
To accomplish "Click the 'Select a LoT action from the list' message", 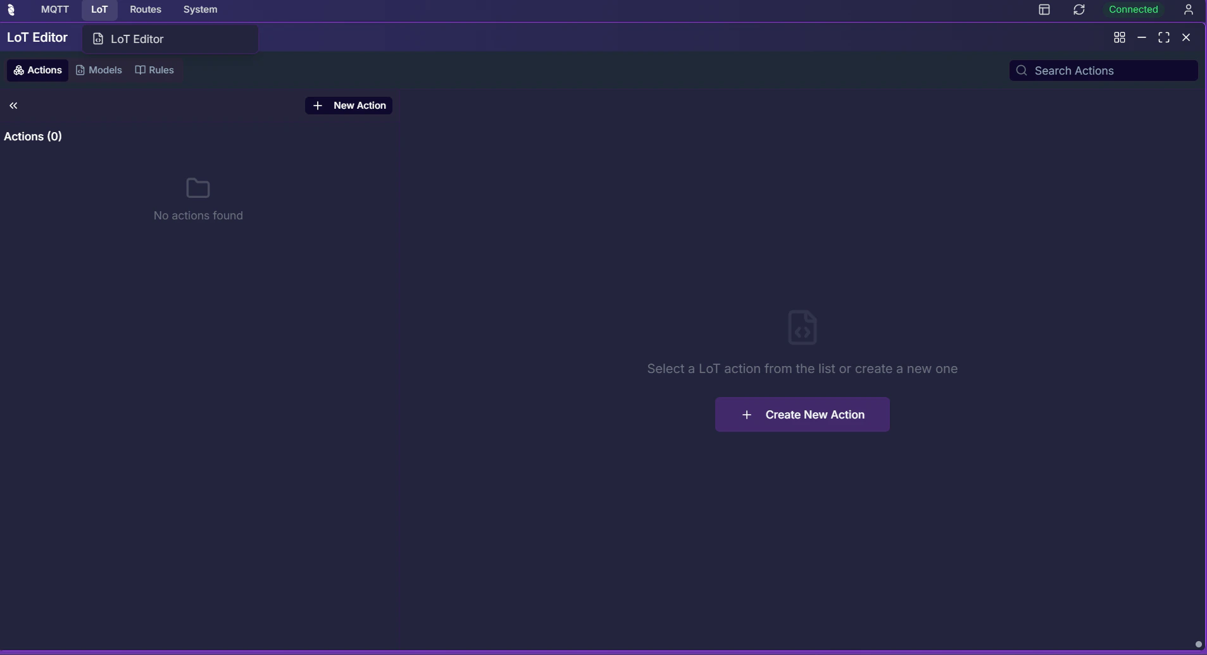I will tap(802, 369).
